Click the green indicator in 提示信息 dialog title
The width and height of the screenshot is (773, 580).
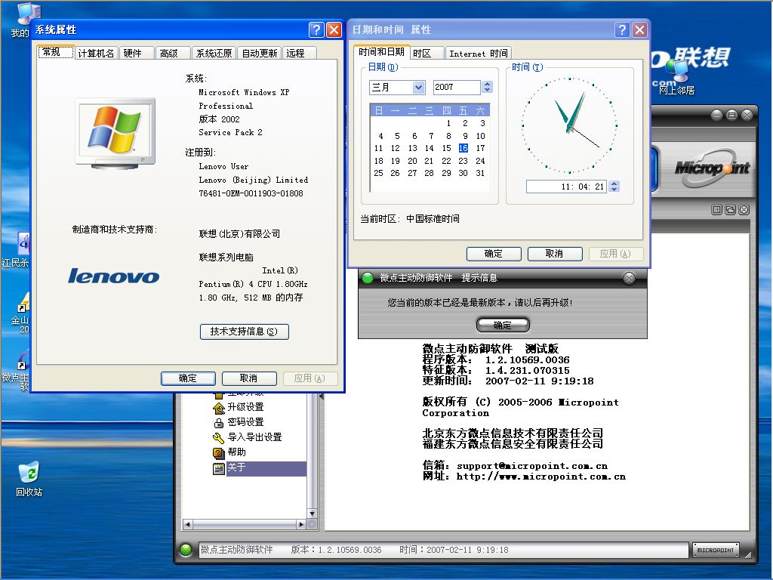point(368,278)
